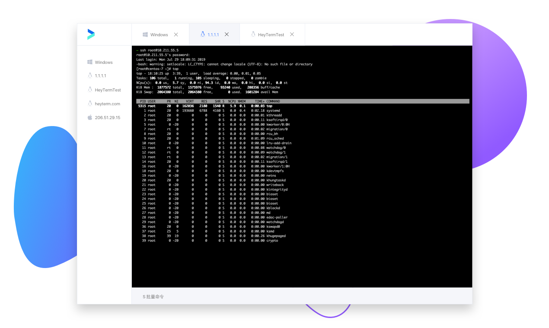
Task: Close the 1.1.1.1 tab
Action: (227, 35)
